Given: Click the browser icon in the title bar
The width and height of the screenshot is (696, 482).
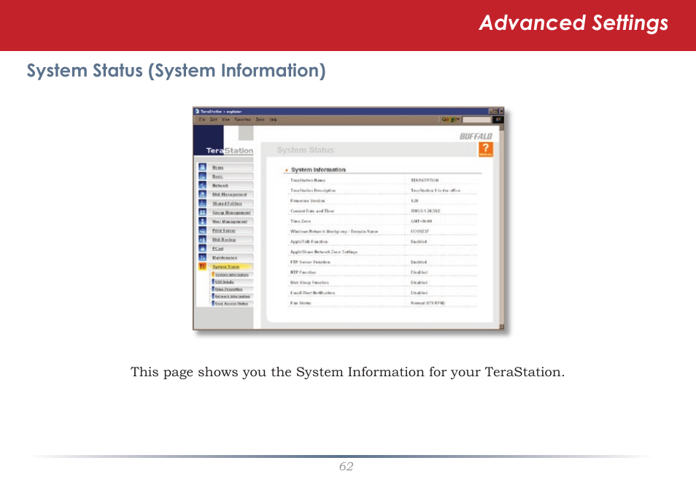Looking at the screenshot, I should 197,112.
